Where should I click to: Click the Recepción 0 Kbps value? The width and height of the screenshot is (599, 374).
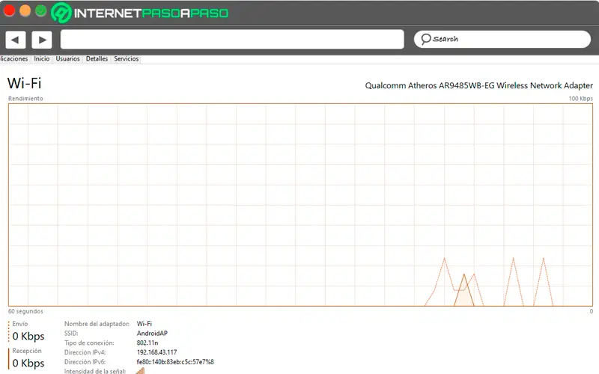pyautogui.click(x=28, y=363)
